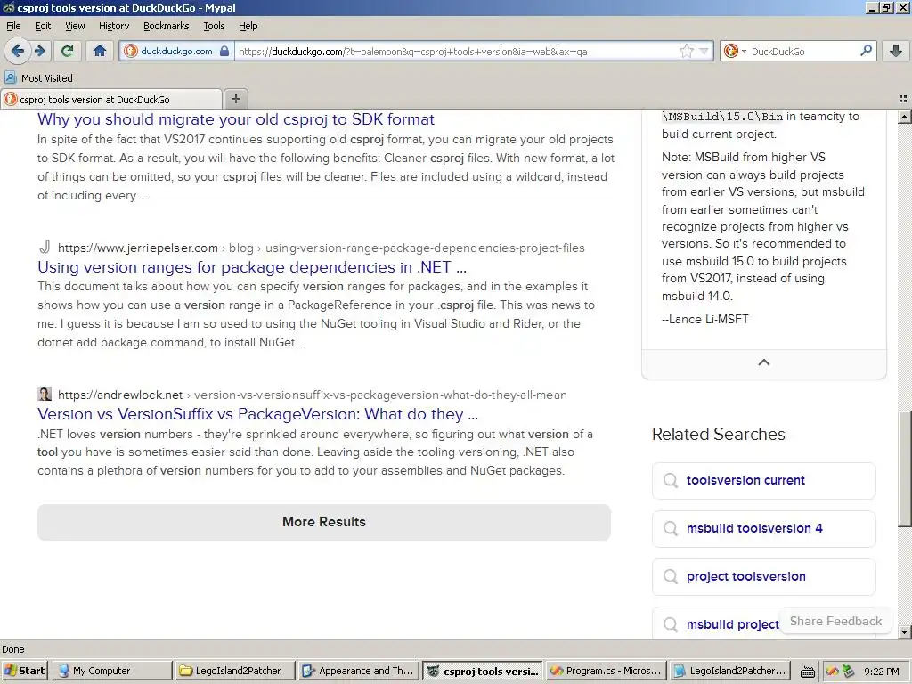The image size is (912, 684).
Task: Switch to LegoIsland2Patcher folder taskbar button
Action: pyautogui.click(x=235, y=671)
